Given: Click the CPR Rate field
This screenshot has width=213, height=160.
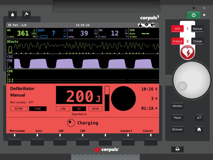Looking at the screenshot, I should click(144, 33).
